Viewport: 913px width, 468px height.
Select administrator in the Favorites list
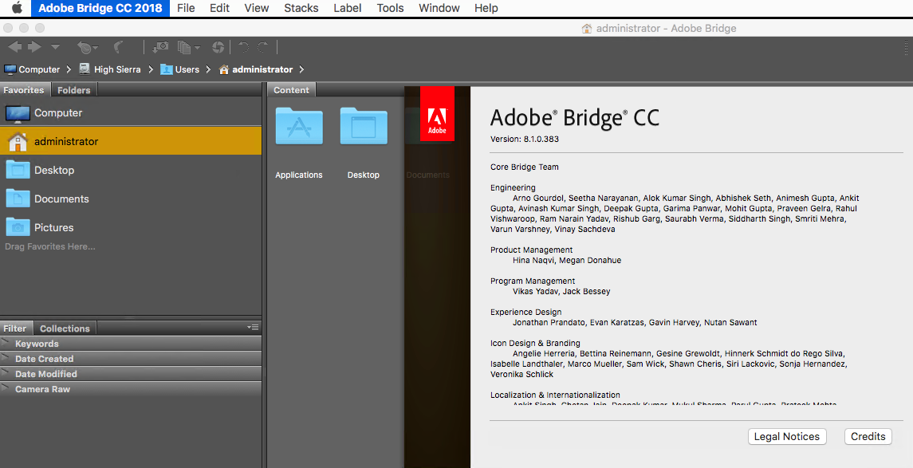131,141
